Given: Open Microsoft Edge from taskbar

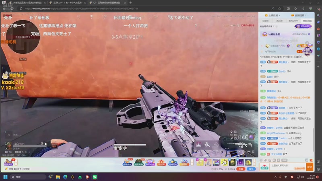Looking at the screenshot, I should [65, 177].
